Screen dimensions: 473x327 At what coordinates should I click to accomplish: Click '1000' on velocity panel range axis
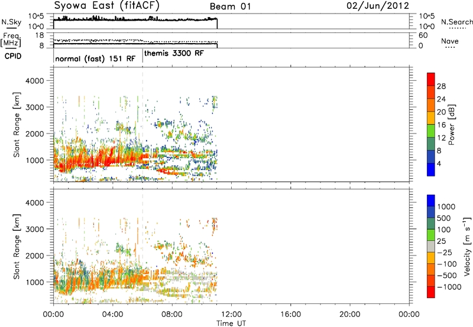click(34, 282)
